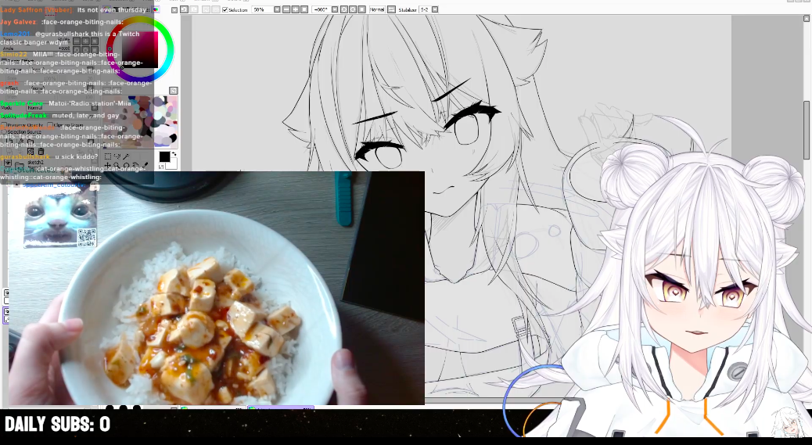Open the layer blending Mode Normal dropdown
Screen dimensions: 812x445
point(62,108)
